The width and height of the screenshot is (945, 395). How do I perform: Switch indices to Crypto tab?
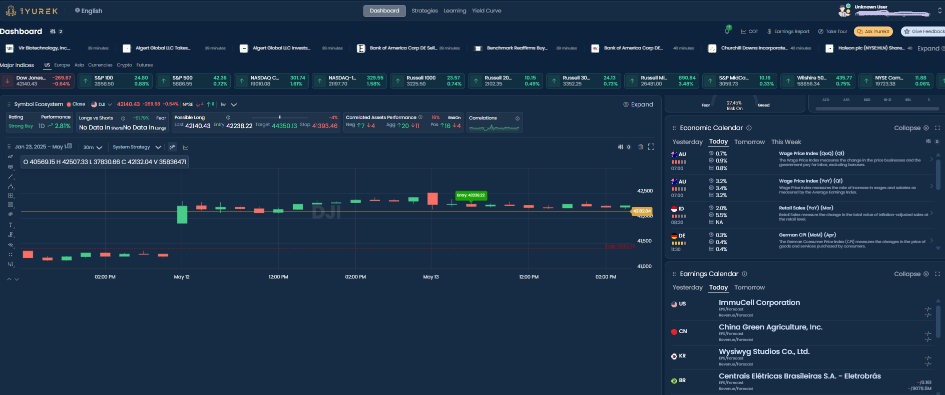tap(124, 65)
